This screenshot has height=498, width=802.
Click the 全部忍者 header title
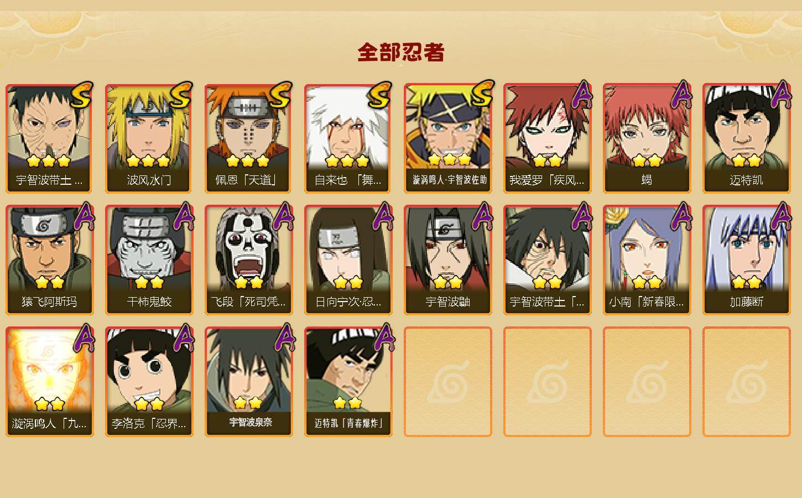pyautogui.click(x=401, y=52)
